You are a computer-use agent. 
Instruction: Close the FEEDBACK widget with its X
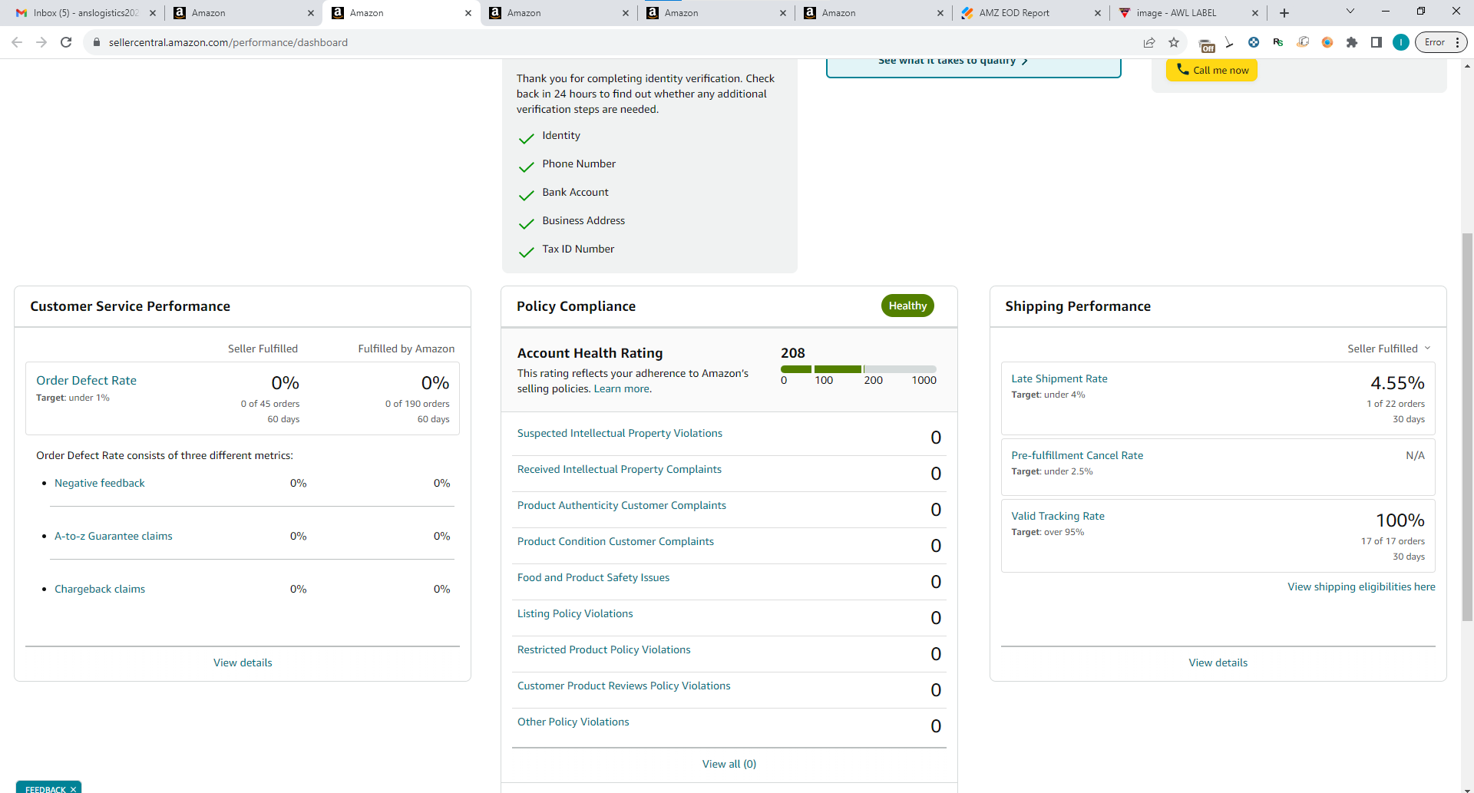(x=74, y=788)
